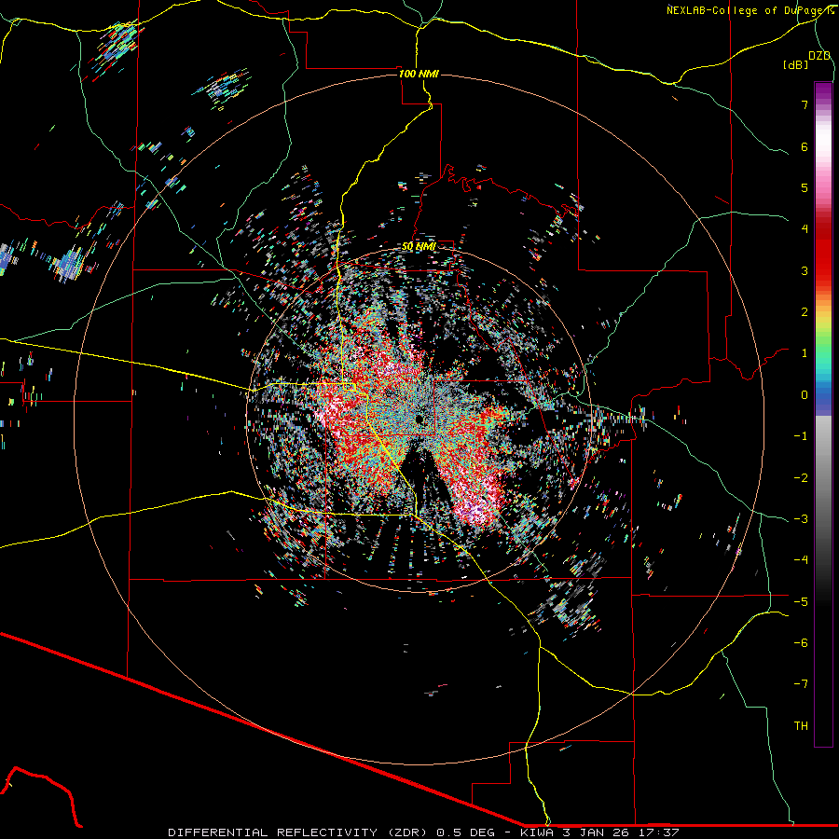Click the 1 value on the color scale

coord(805,353)
